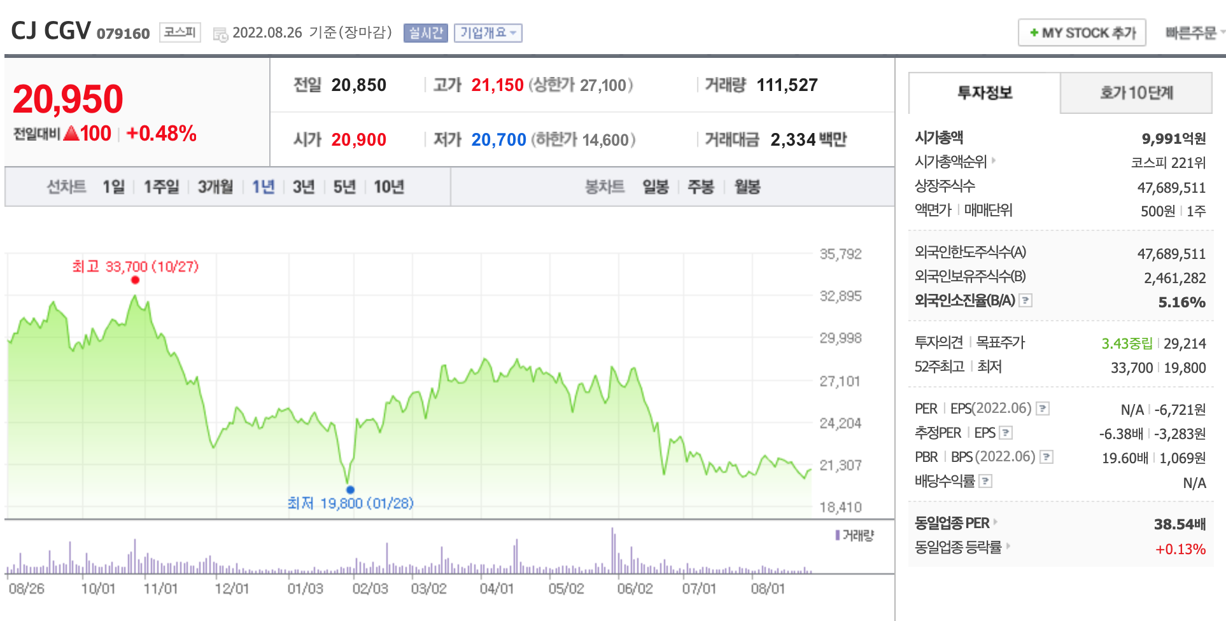Click the 코스피 221위 ranking text
This screenshot has width=1226, height=621.
[x=1168, y=162]
